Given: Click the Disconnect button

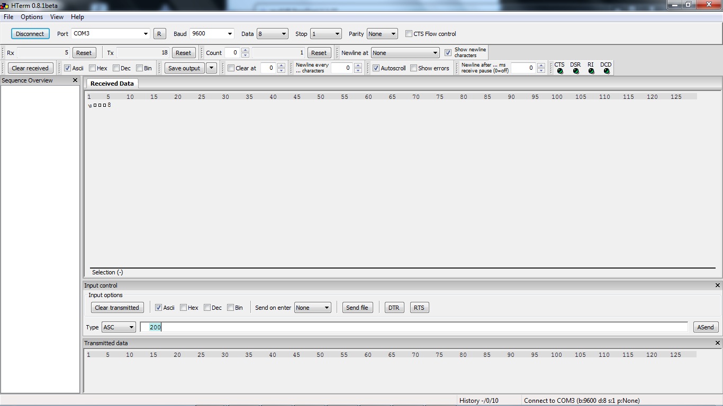Looking at the screenshot, I should (x=30, y=34).
